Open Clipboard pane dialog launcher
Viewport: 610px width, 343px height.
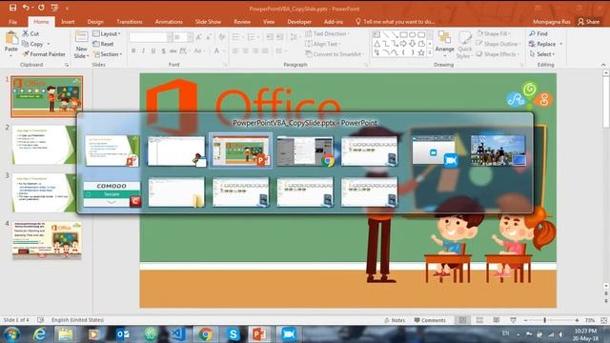[x=67, y=65]
